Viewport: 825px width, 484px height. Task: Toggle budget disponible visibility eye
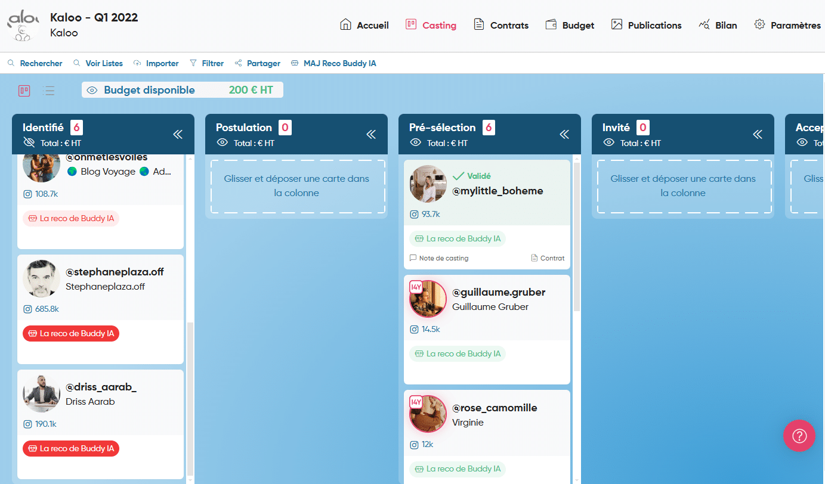[92, 91]
